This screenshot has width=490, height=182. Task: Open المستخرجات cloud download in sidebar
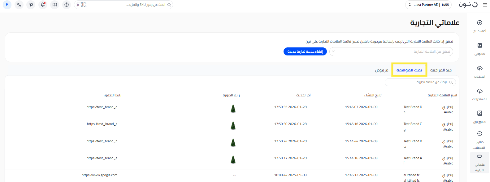[479, 91]
